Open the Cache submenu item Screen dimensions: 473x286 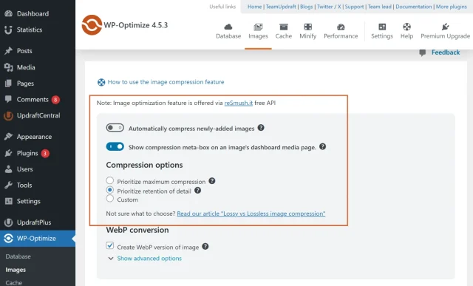(13, 283)
